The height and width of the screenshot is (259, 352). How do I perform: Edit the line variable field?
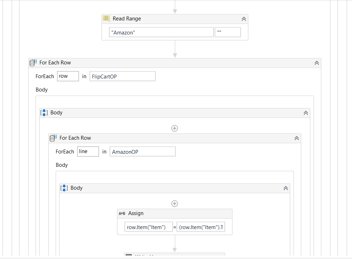click(x=88, y=152)
